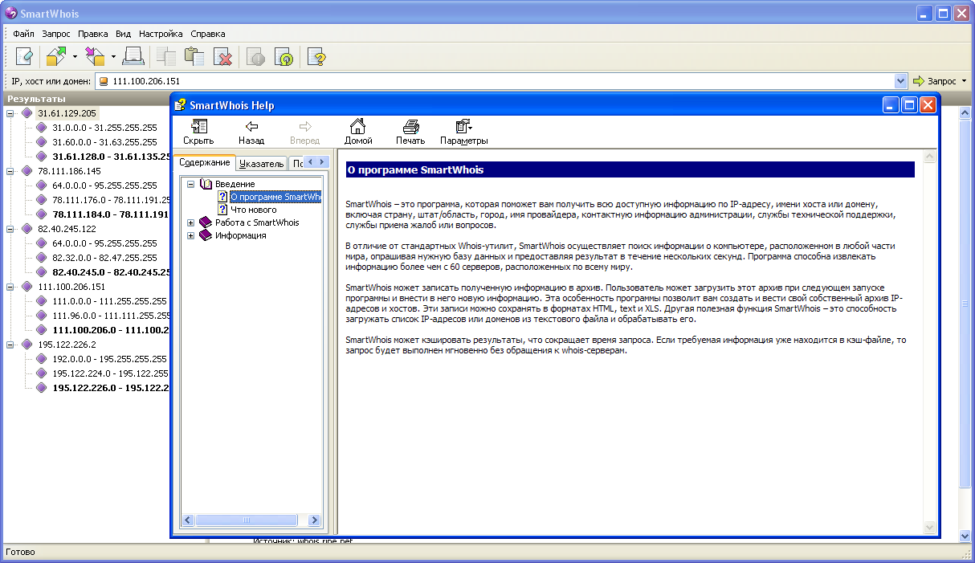Click the Готово status bar text

click(20, 553)
